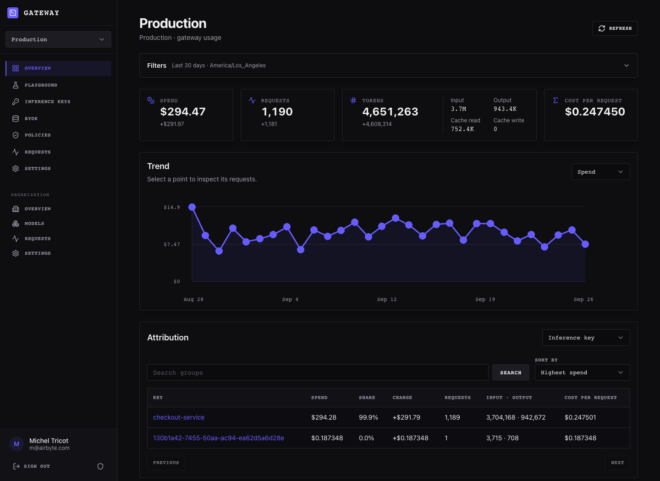Click the refresh arrows icon
Screen dimensions: 660x481
[x=602, y=28]
